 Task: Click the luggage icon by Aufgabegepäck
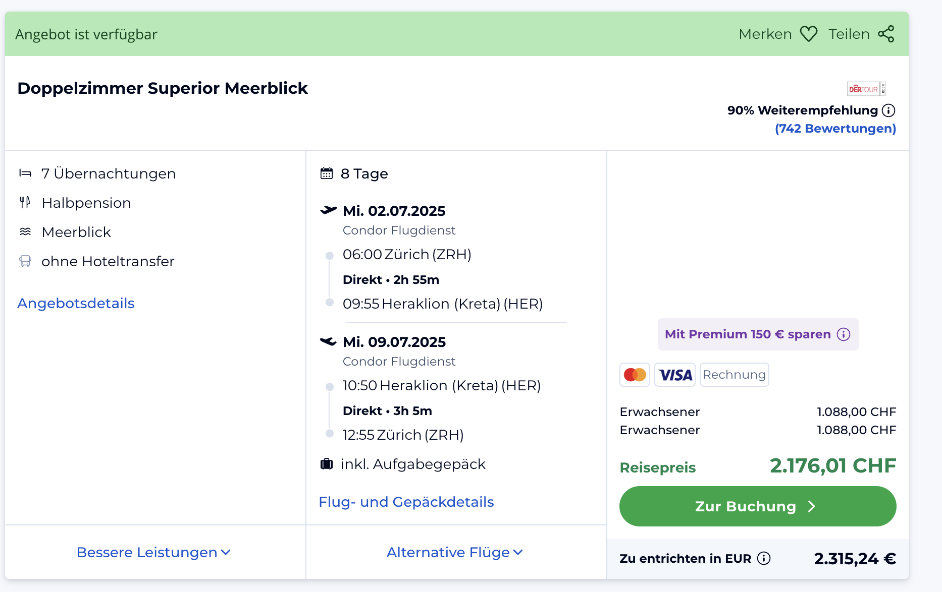(327, 464)
